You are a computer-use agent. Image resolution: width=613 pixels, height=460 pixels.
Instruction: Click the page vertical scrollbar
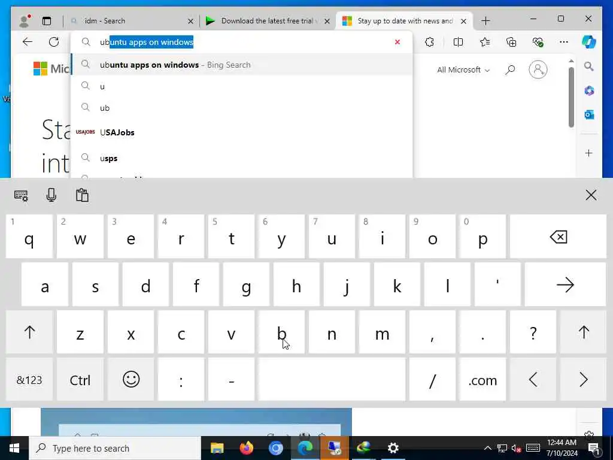pos(571,97)
